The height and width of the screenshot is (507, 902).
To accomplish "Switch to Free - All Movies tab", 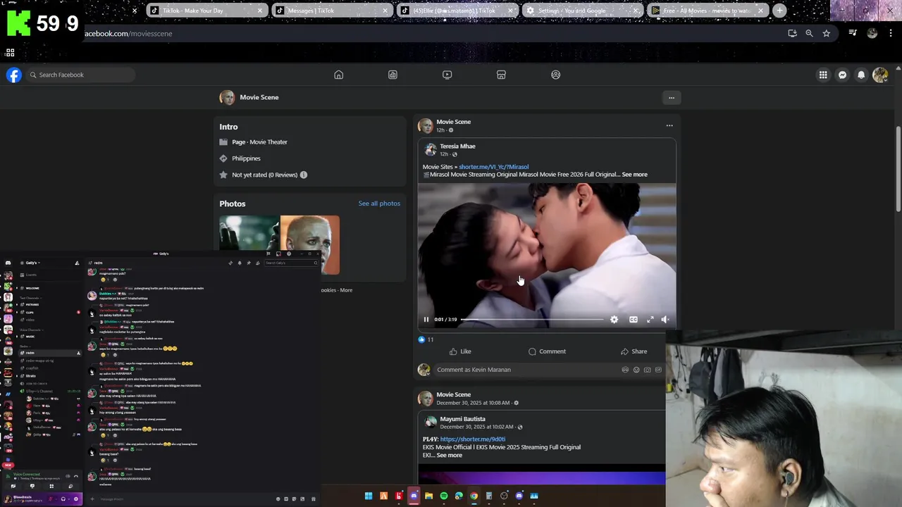I will click(707, 11).
